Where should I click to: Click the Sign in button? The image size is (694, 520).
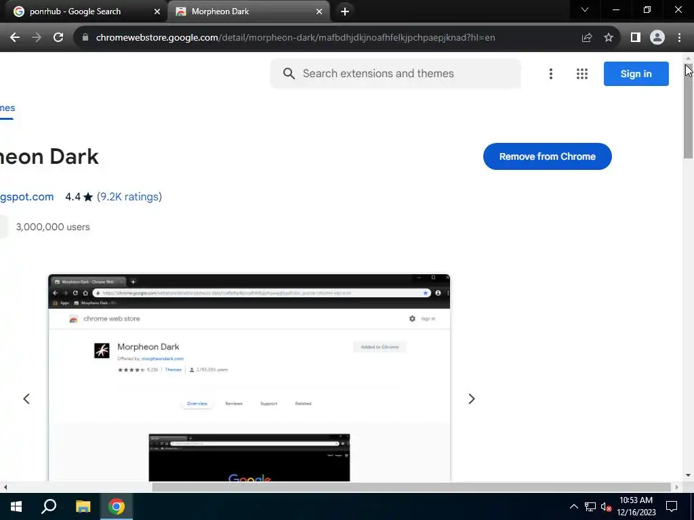(636, 74)
